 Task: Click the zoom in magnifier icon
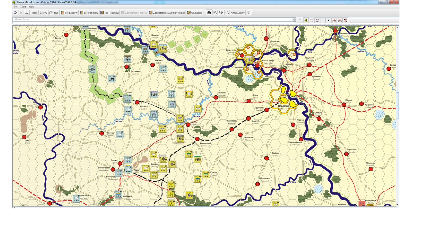click(215, 13)
